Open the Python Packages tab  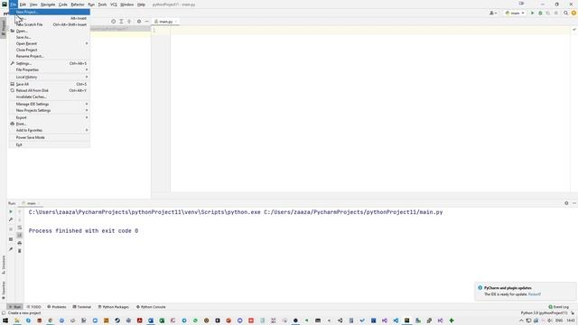coord(114,307)
